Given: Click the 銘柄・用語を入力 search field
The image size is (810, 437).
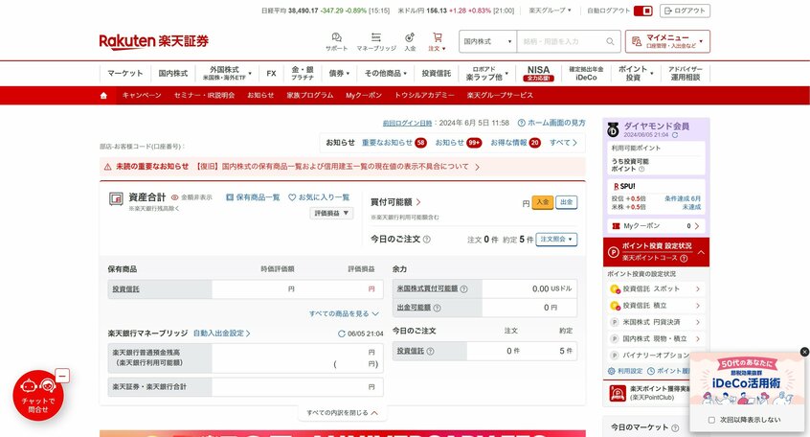Looking at the screenshot, I should click(x=560, y=41).
